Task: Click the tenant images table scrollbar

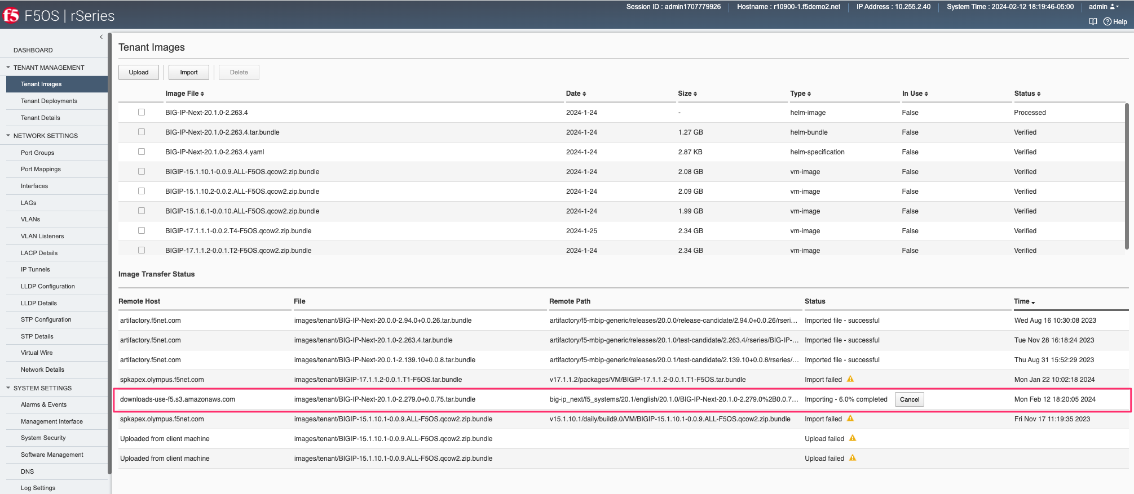Action: coord(1127,176)
